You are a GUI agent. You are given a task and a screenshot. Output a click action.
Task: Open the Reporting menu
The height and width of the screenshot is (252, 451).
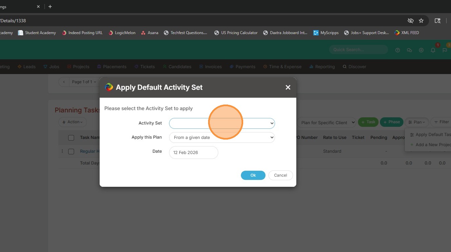click(322, 67)
